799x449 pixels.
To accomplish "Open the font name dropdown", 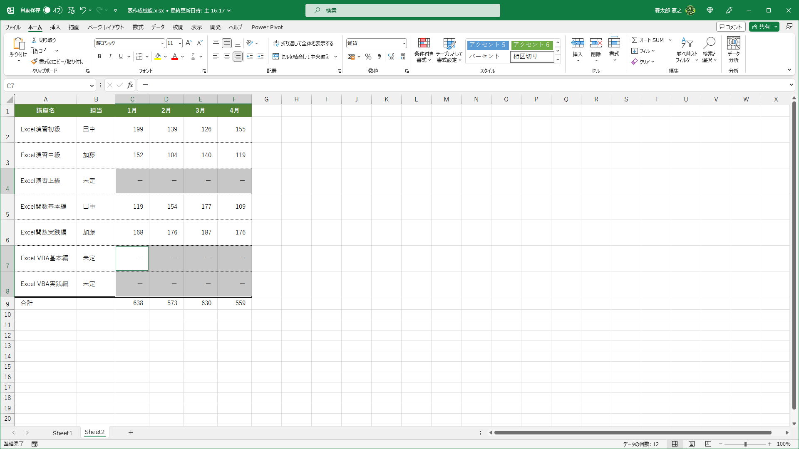I will click(x=162, y=43).
